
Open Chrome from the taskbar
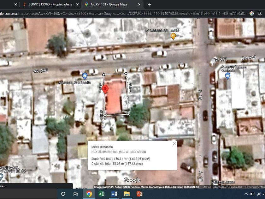coord(89,194)
